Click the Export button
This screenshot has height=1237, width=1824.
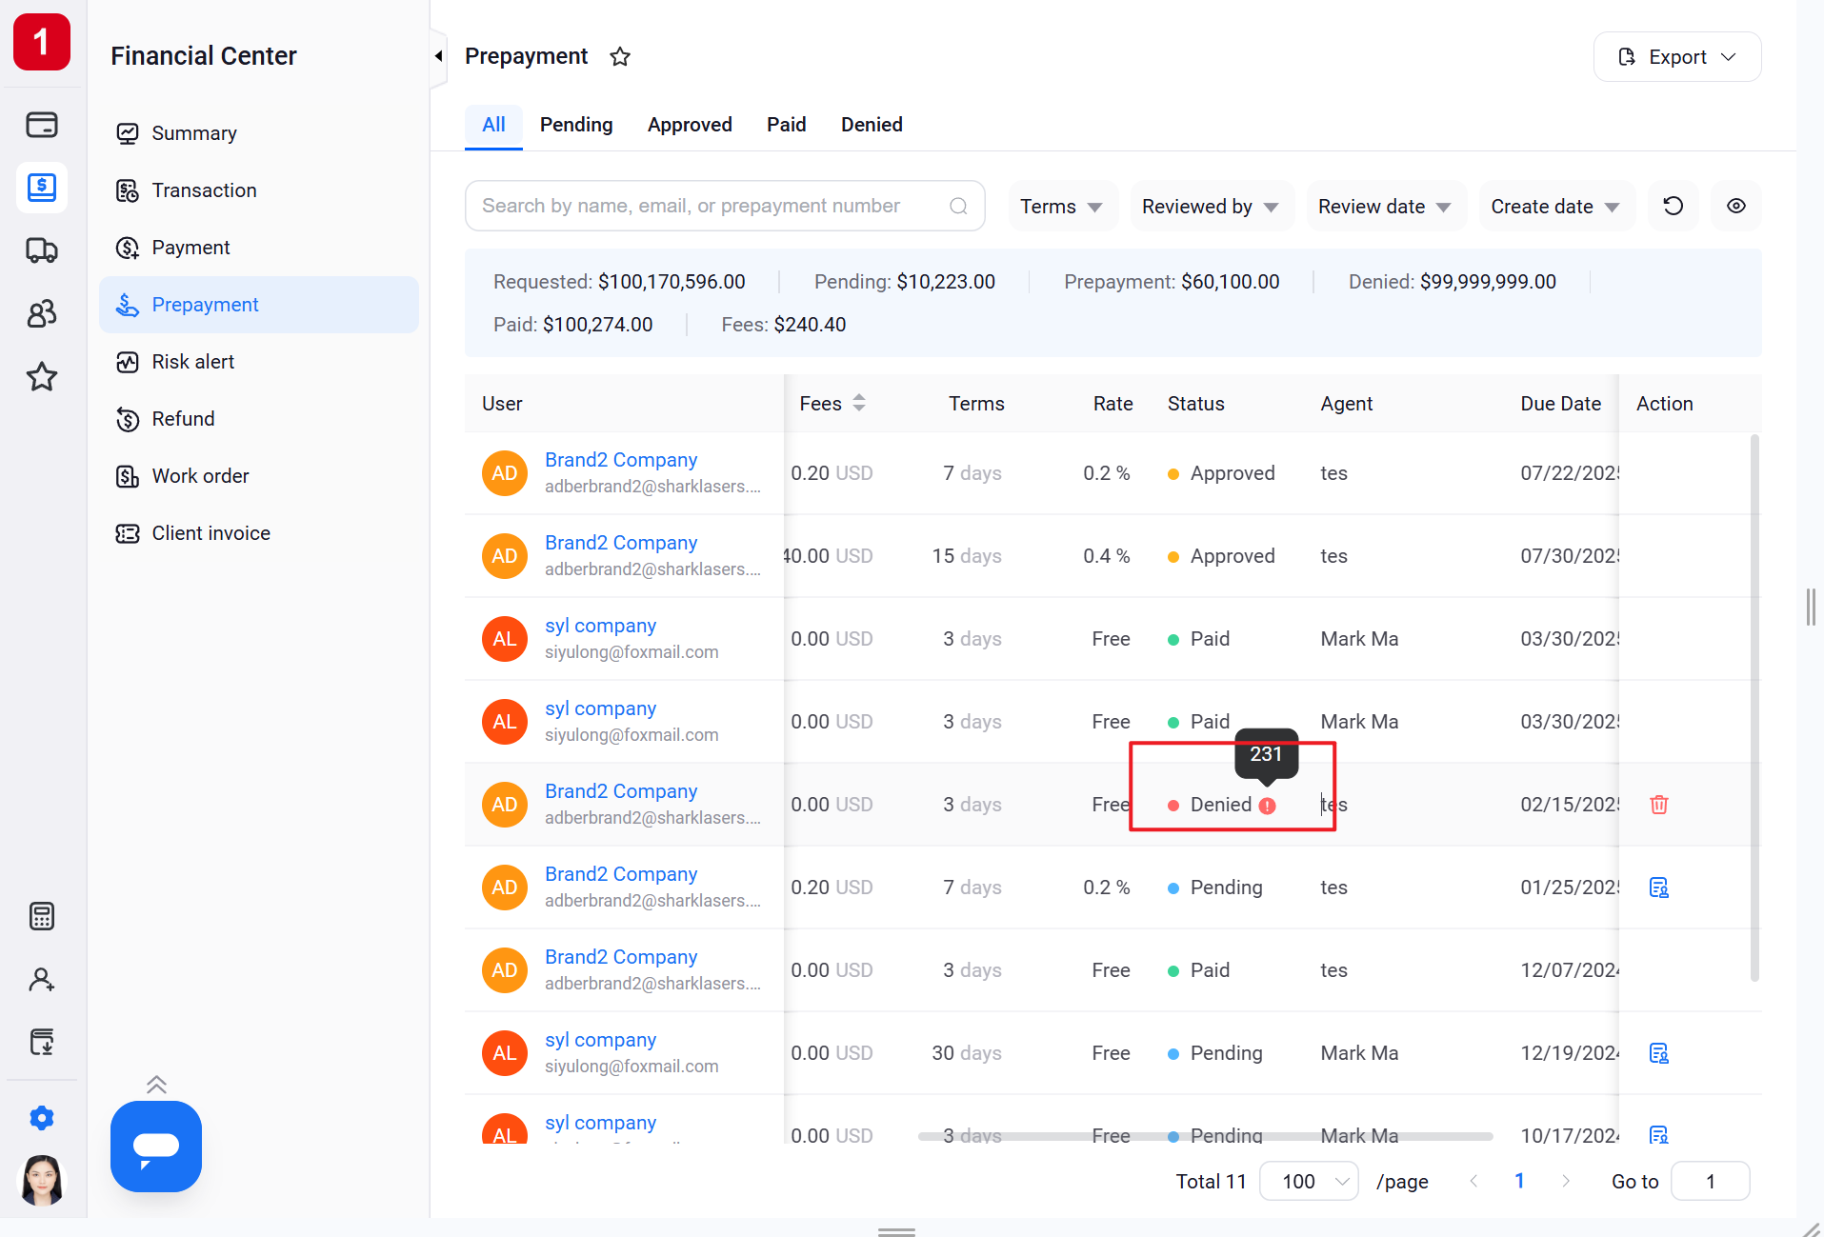pos(1676,57)
